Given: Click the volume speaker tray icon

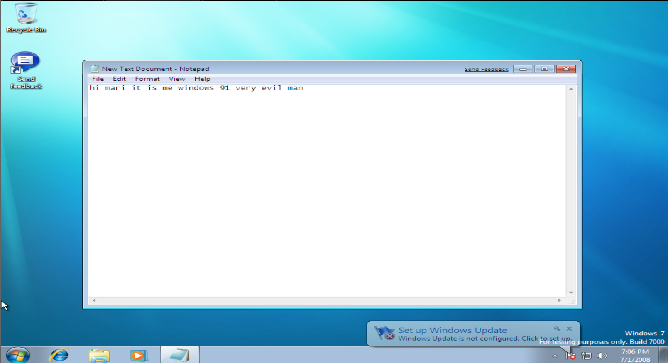Looking at the screenshot, I should (602, 356).
